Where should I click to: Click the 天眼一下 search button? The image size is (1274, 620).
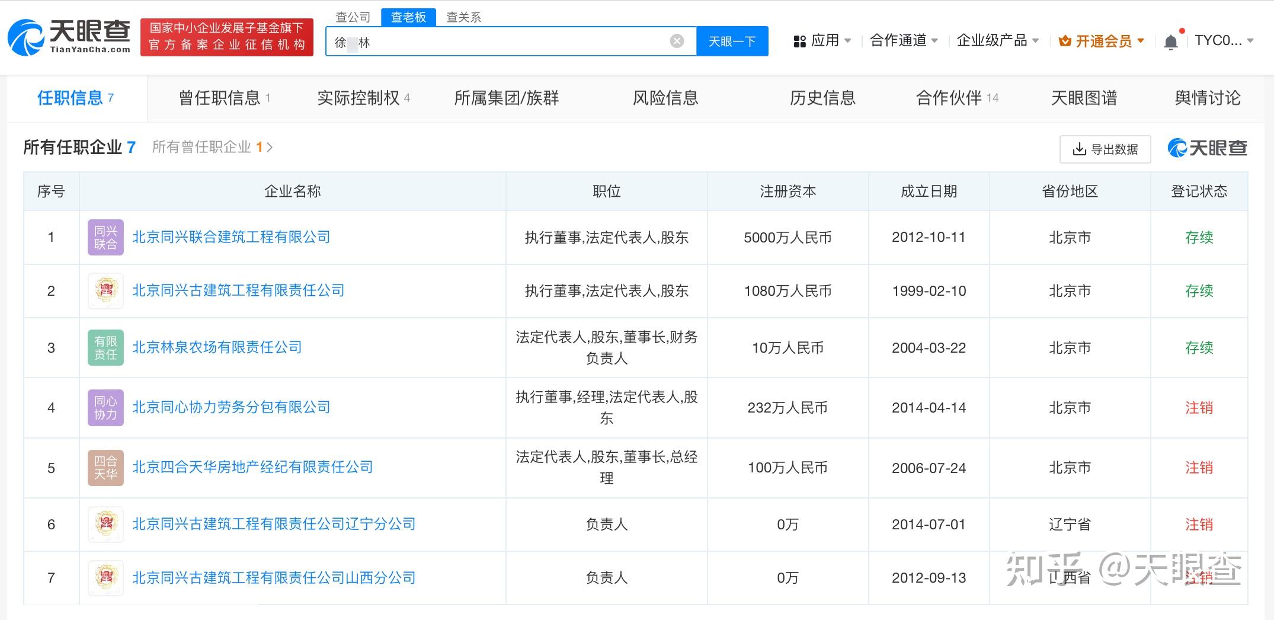732,41
